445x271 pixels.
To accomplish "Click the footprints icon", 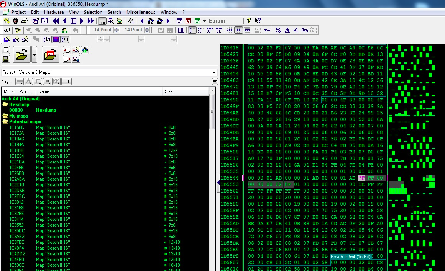I will (131, 21).
